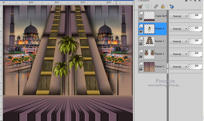Click Raster 4 palm tree thumbnail
The width and height of the screenshot is (204, 121).
(x=149, y=29)
